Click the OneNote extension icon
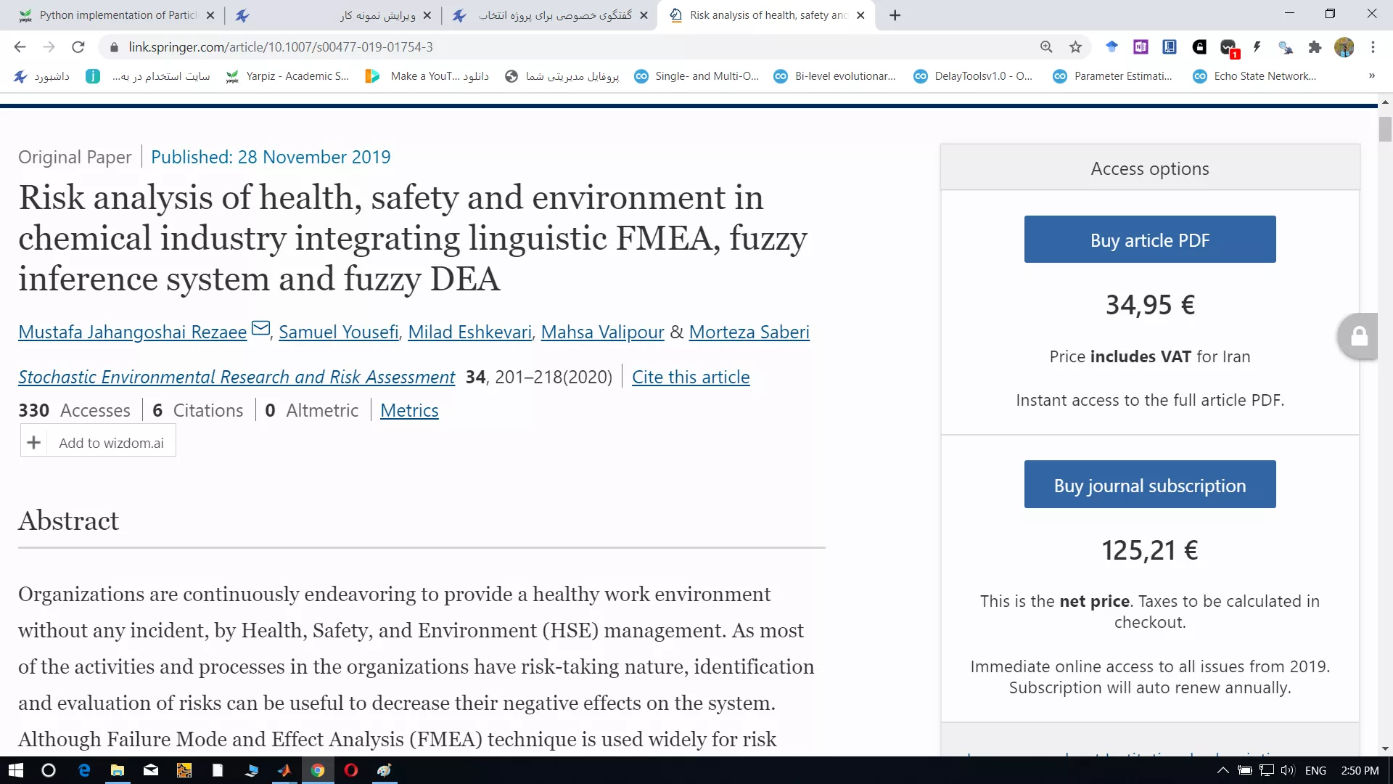 click(x=1141, y=47)
